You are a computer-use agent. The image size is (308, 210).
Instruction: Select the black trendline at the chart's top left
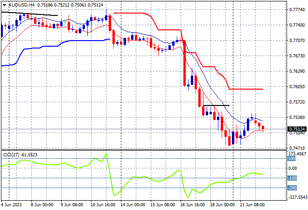(x=29, y=14)
